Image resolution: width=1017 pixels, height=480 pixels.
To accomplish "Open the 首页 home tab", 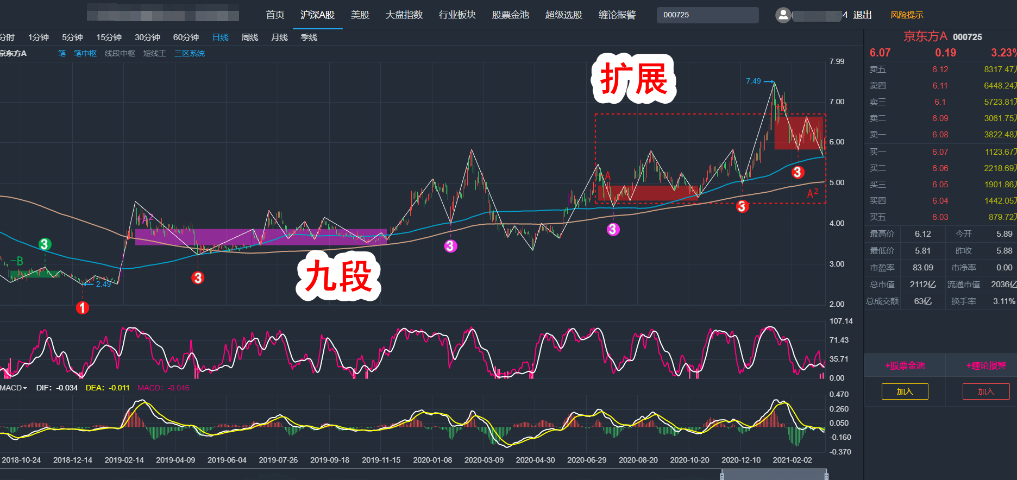I will 275,15.
